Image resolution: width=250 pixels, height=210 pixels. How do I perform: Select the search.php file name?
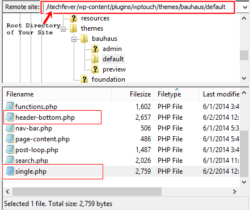[x=32, y=161]
